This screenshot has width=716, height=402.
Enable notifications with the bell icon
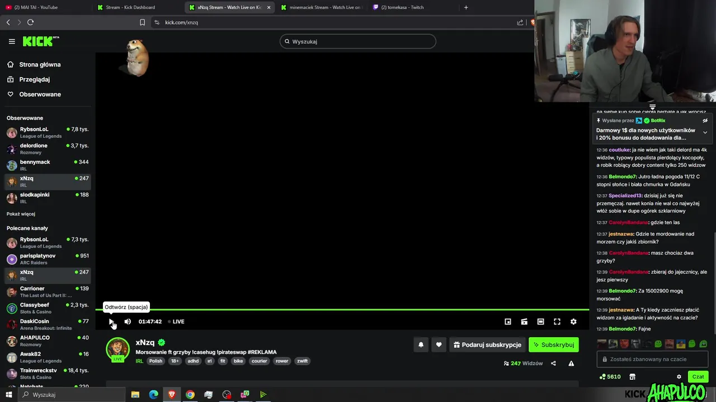(x=421, y=345)
